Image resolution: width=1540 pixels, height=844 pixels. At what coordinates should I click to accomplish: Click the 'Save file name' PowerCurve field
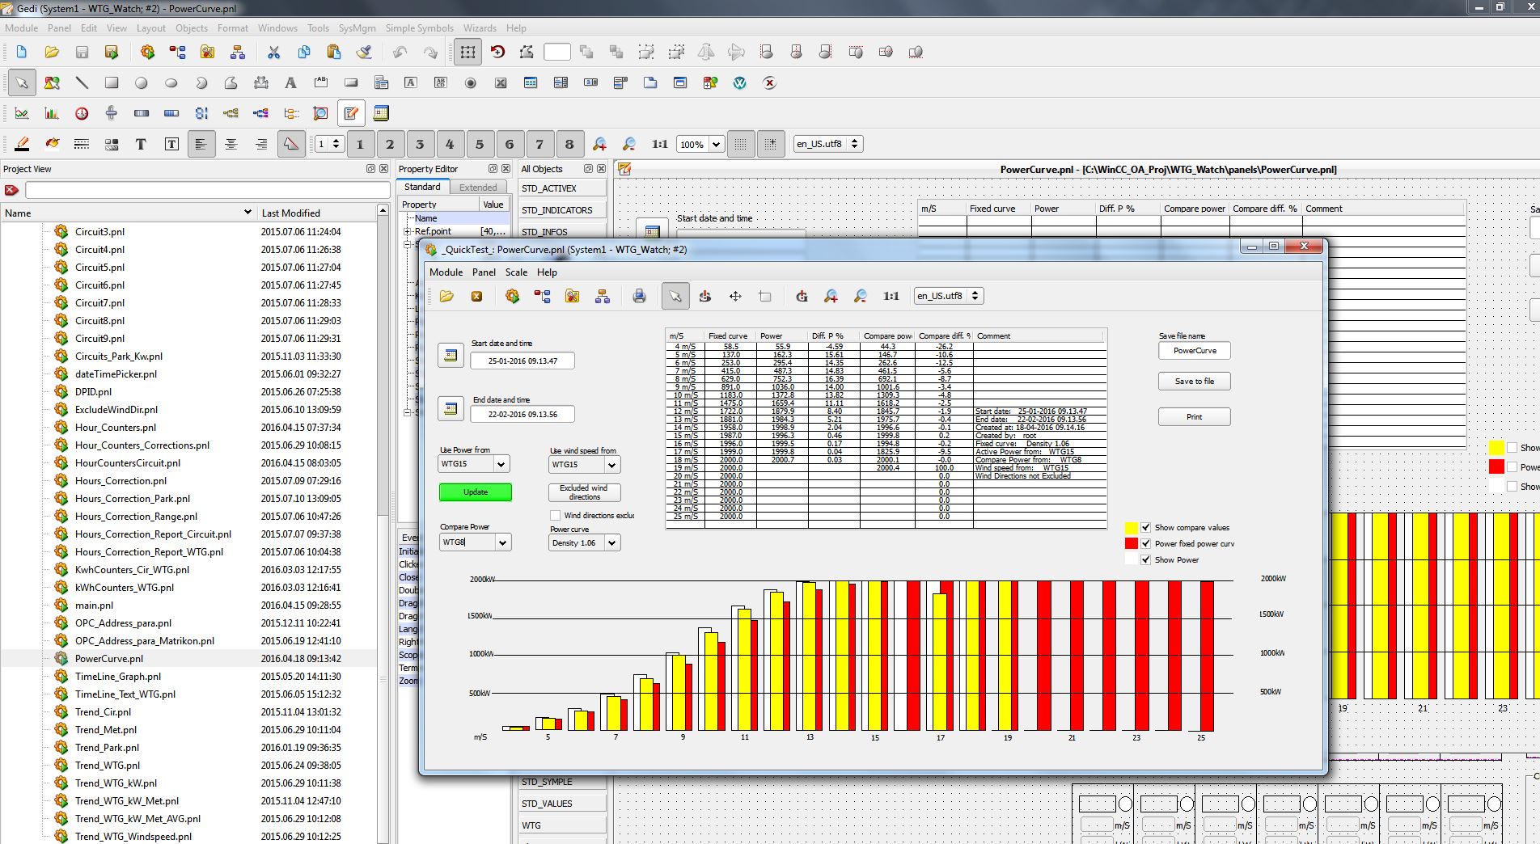[x=1194, y=350]
